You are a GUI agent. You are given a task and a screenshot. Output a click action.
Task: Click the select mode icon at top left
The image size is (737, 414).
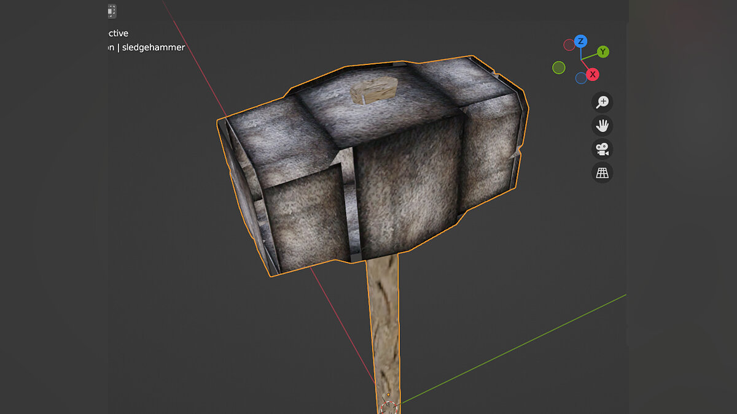111,11
